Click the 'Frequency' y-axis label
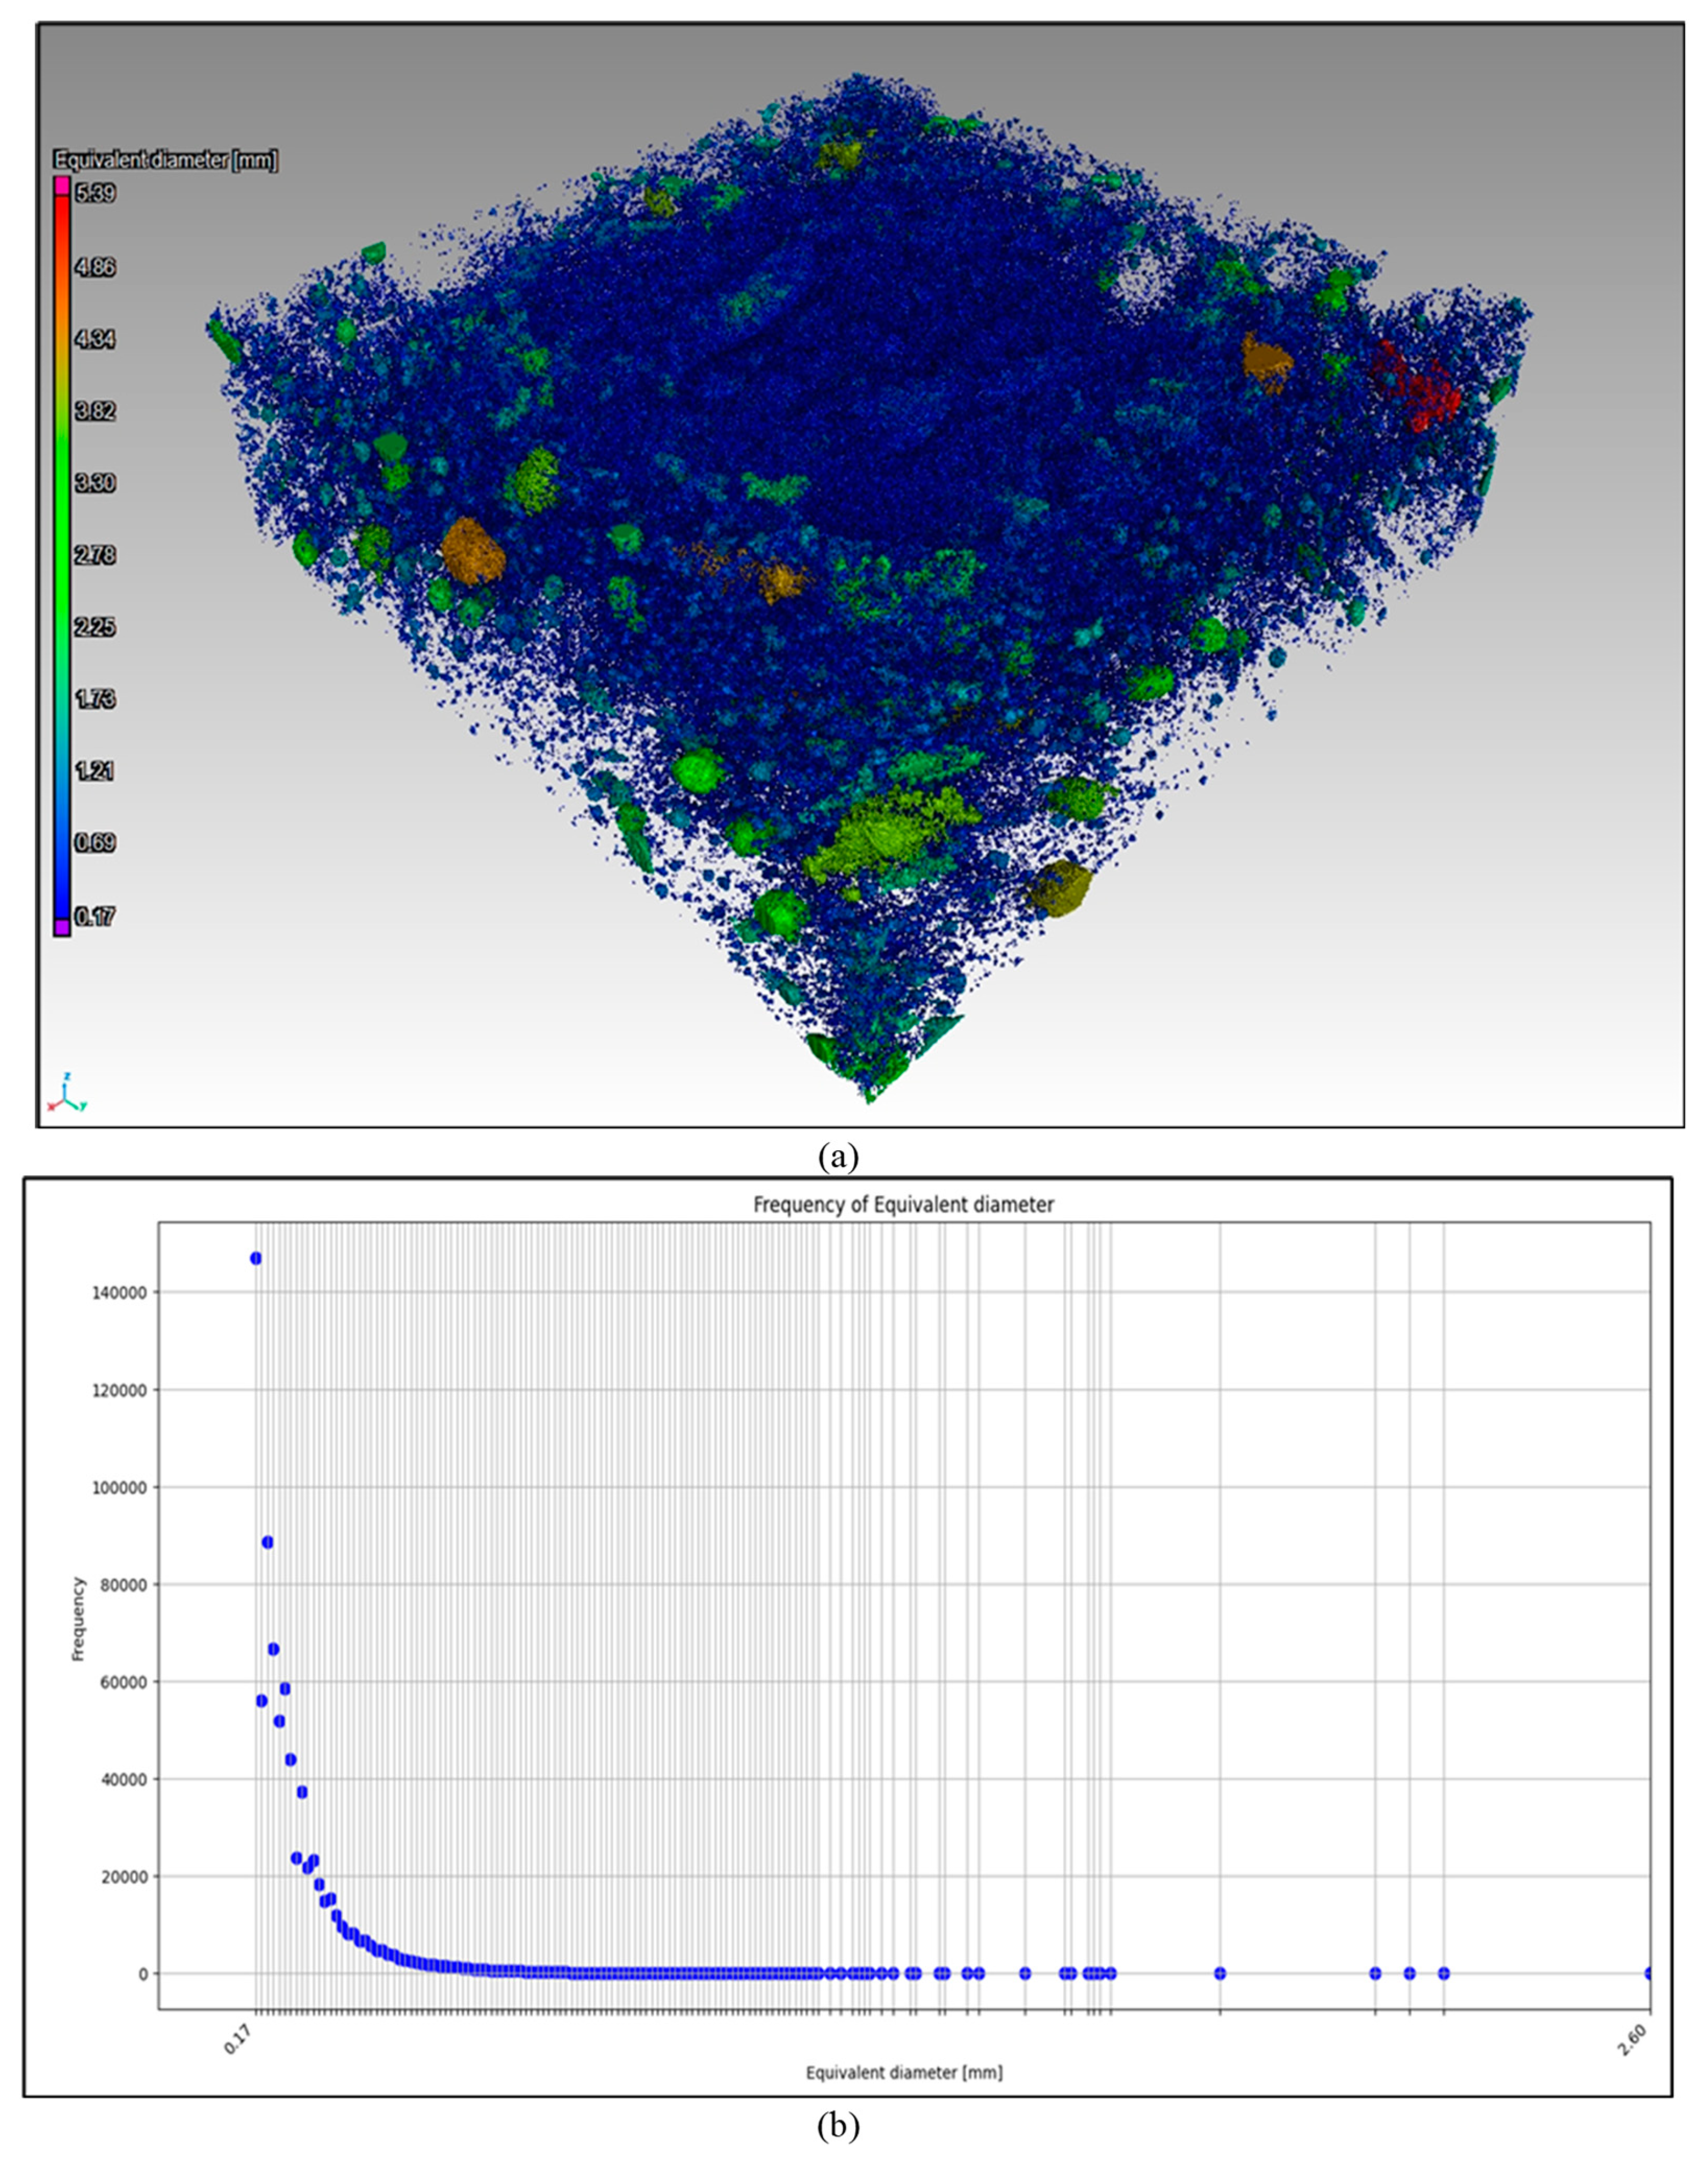1708x2166 pixels. click(79, 1619)
